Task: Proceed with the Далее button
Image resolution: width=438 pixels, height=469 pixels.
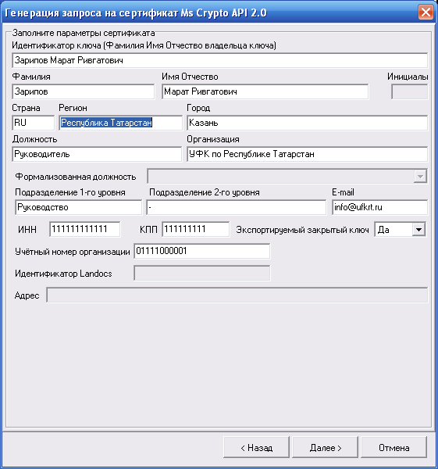Action: (x=325, y=447)
